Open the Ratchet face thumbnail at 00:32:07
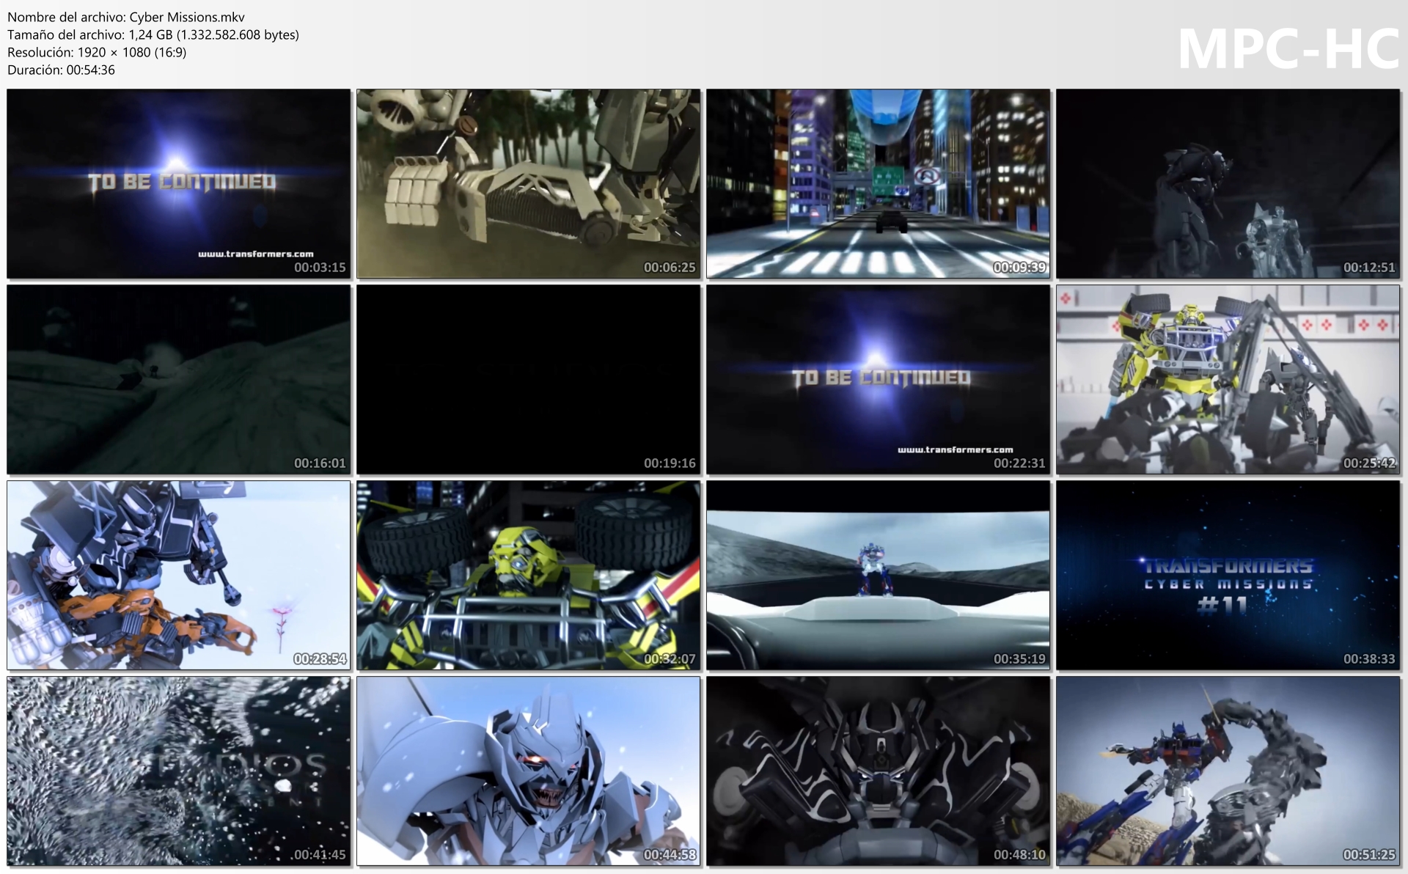 [x=528, y=575]
